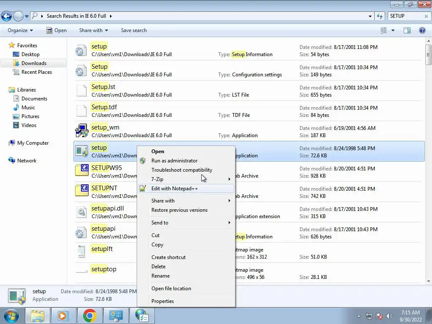Open recent pages dropdown arrow
Image resolution: width=432 pixels, height=324 pixels.
[27, 16]
